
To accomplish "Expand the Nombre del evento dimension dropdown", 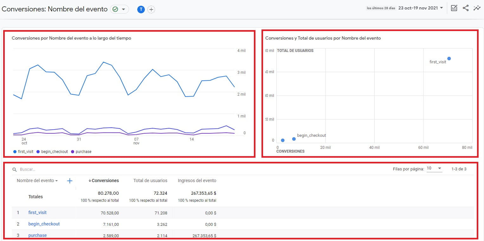I will tap(36, 181).
